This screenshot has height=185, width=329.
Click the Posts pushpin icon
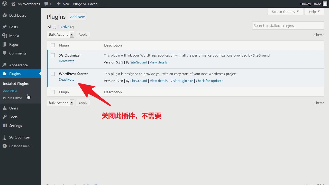tap(5, 27)
